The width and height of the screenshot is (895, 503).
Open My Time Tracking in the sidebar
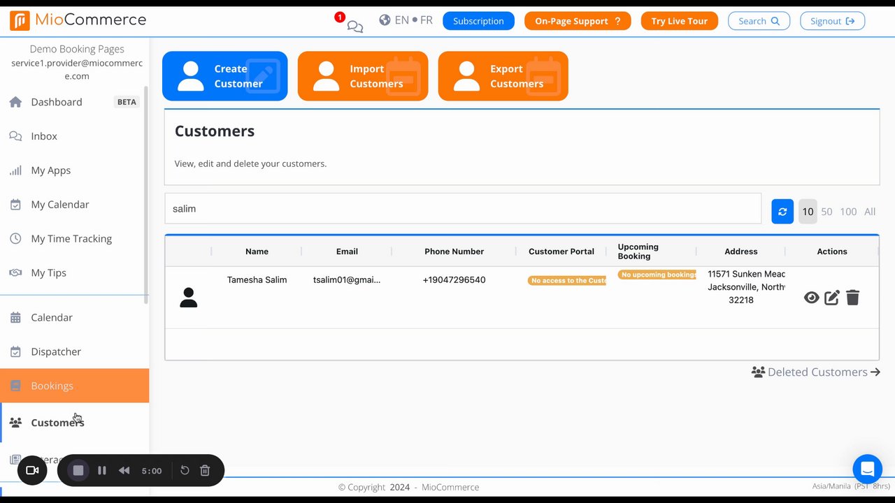coord(71,239)
